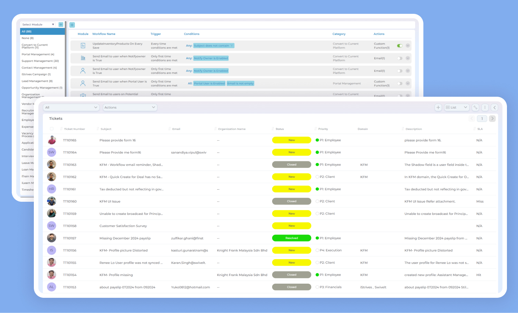The width and height of the screenshot is (518, 313).
Task: Click plus icon beside Select Module dropdown
Action: 61,25
